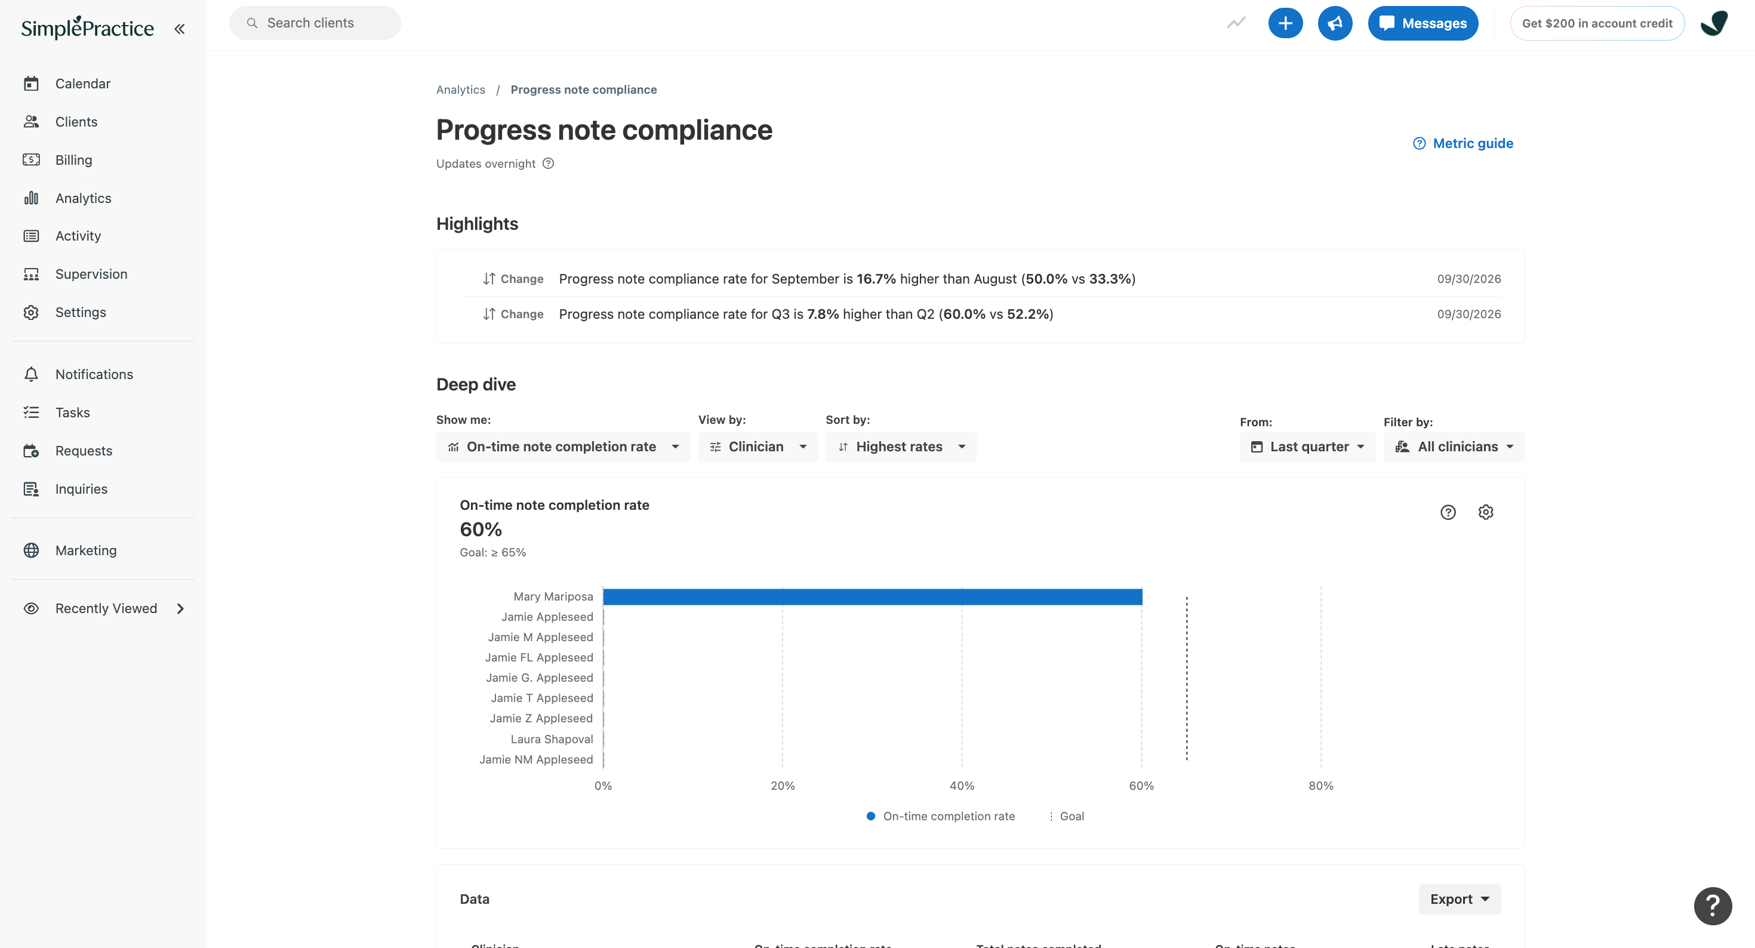The height and width of the screenshot is (948, 1755).
Task: Open the Export dropdown
Action: tap(1460, 900)
